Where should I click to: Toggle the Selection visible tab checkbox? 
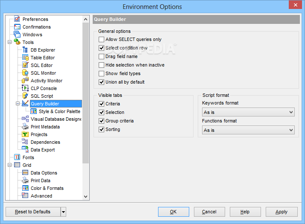(101, 113)
